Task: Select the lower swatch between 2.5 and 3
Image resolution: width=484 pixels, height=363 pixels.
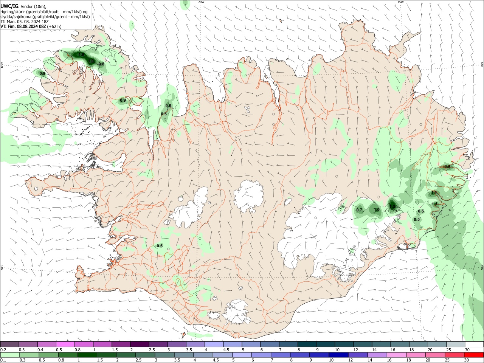Action: coord(145,355)
